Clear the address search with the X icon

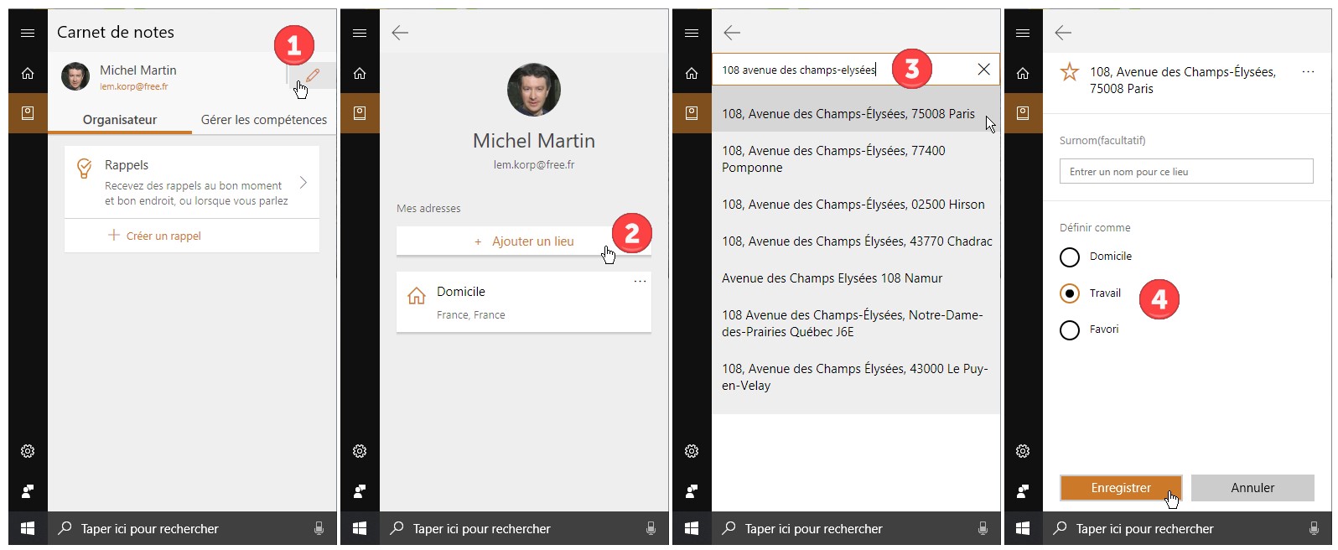coord(983,70)
